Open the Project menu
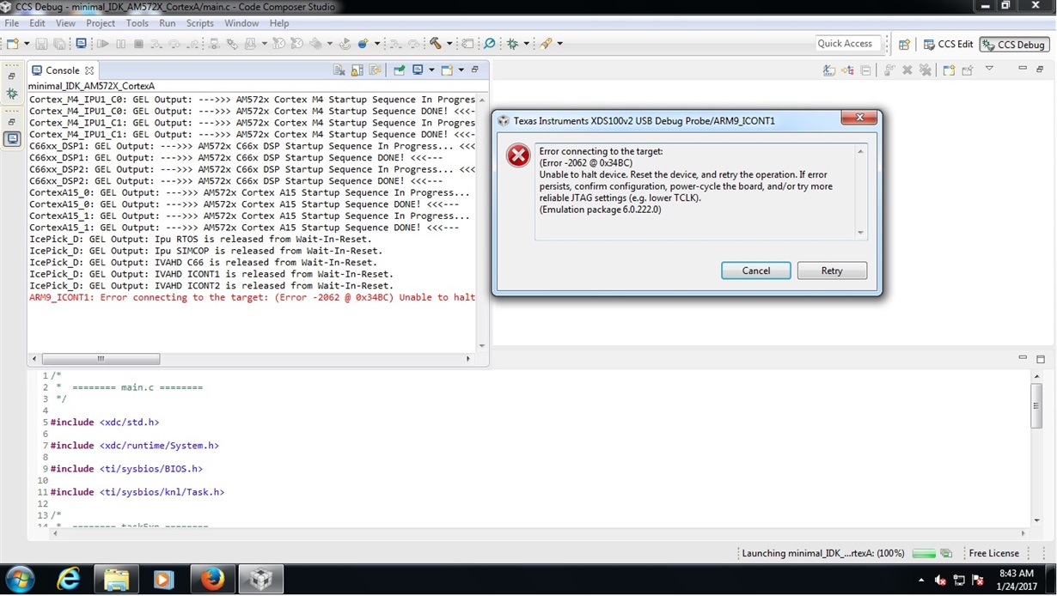Viewport: 1057px width, 596px height. (101, 23)
